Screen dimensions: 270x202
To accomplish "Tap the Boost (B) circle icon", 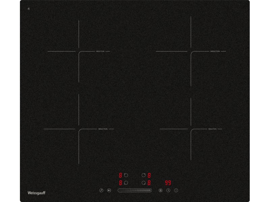I will 161,190.
